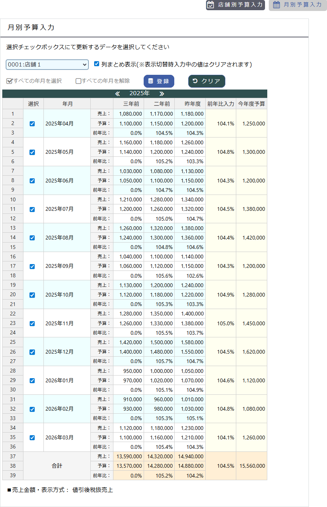Click 前年比入力 105.0% for 2025年11月
This screenshot has height=507, width=327.
point(221,323)
